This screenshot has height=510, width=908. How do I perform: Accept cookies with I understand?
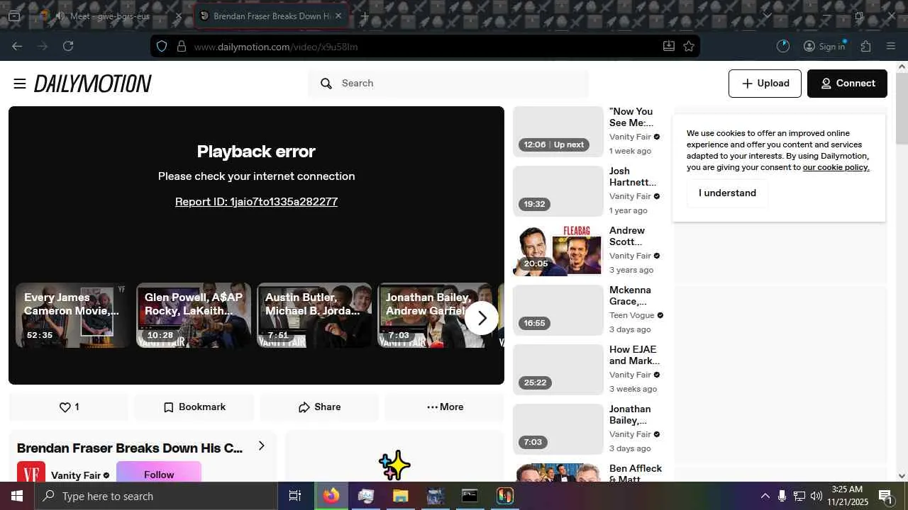pos(727,193)
